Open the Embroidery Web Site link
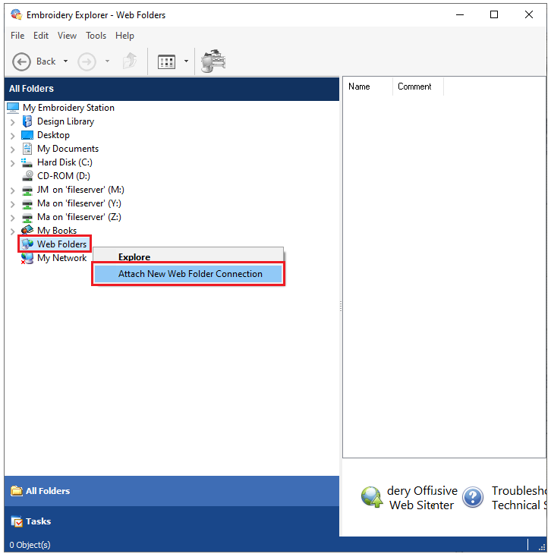 [422, 498]
